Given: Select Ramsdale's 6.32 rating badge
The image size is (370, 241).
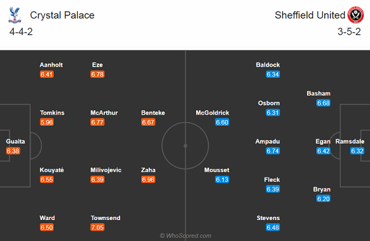Looking at the screenshot, I should pos(357,151).
